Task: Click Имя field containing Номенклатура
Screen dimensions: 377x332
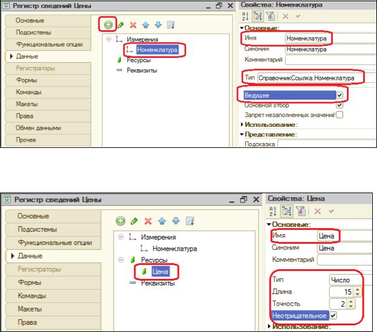Action: pyautogui.click(x=330, y=39)
